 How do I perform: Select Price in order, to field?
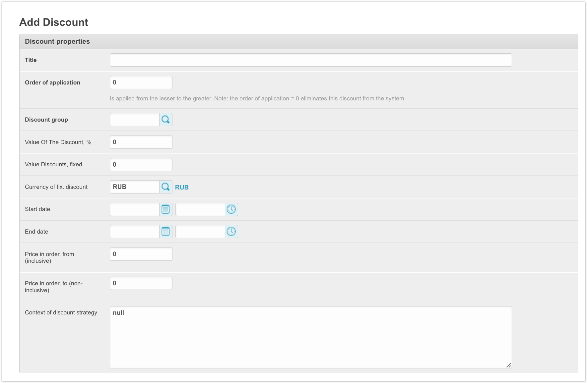[x=141, y=283]
